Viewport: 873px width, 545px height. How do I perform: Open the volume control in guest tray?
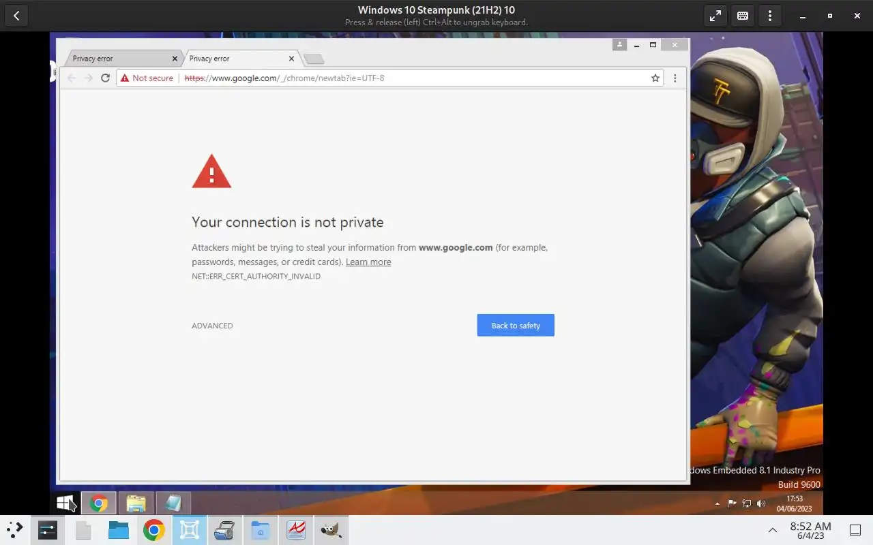tap(761, 503)
